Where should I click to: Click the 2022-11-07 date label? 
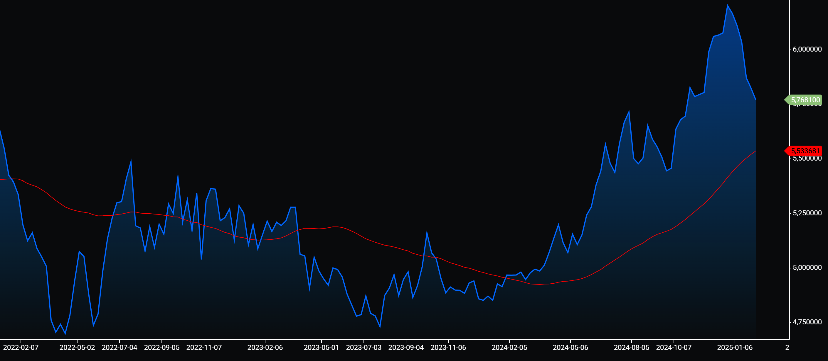(x=204, y=348)
